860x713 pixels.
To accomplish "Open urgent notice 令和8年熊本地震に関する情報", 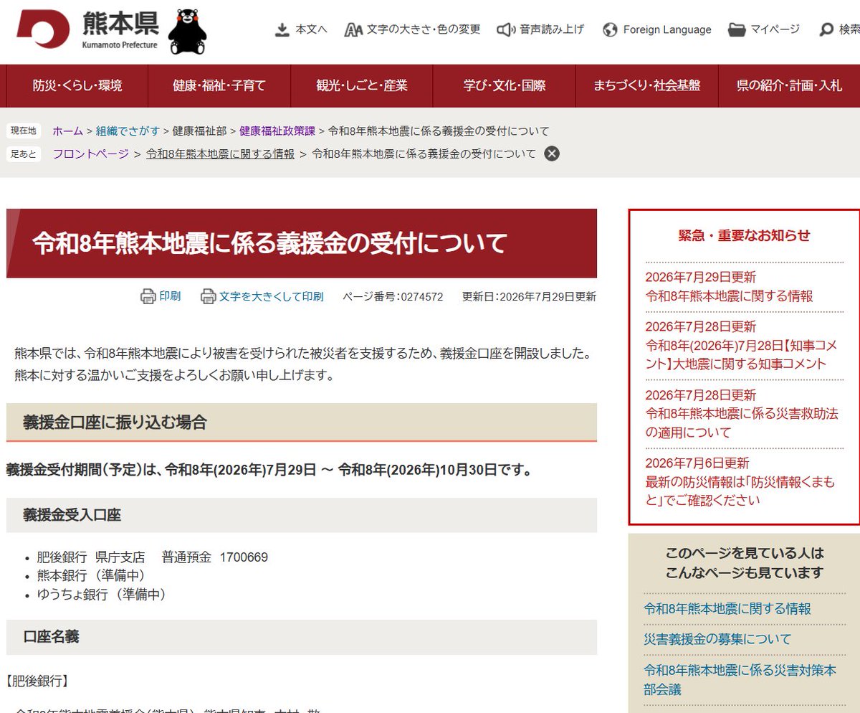I will [730, 296].
